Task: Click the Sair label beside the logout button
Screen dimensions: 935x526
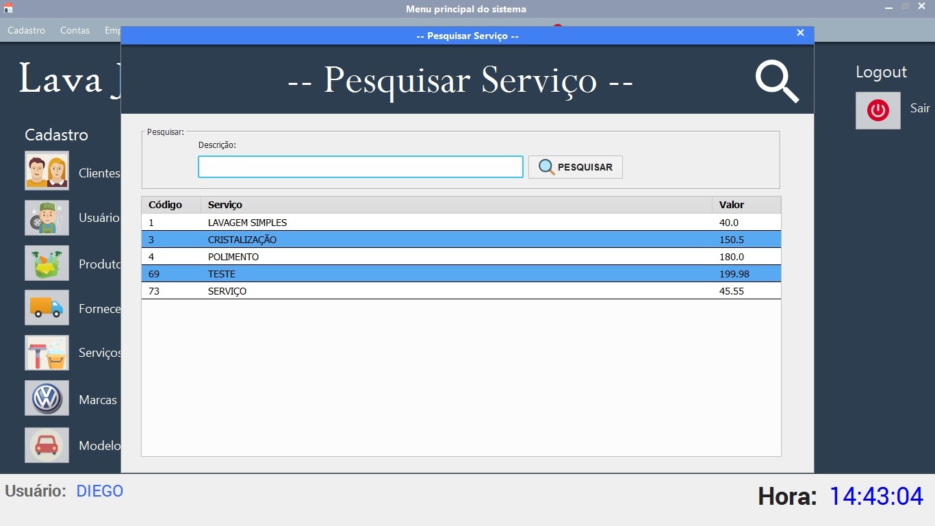Action: click(x=920, y=108)
